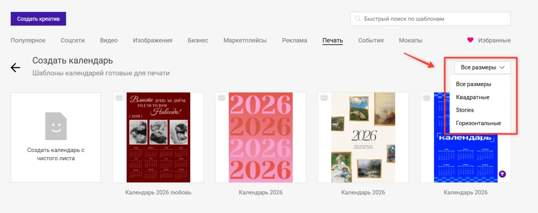Click the image icon on pink 2026 calendar card
This screenshot has width=538, height=213.
click(x=221, y=98)
